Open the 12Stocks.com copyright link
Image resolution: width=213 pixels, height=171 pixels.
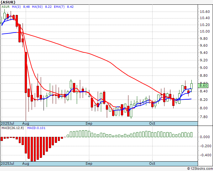click(x=200, y=169)
